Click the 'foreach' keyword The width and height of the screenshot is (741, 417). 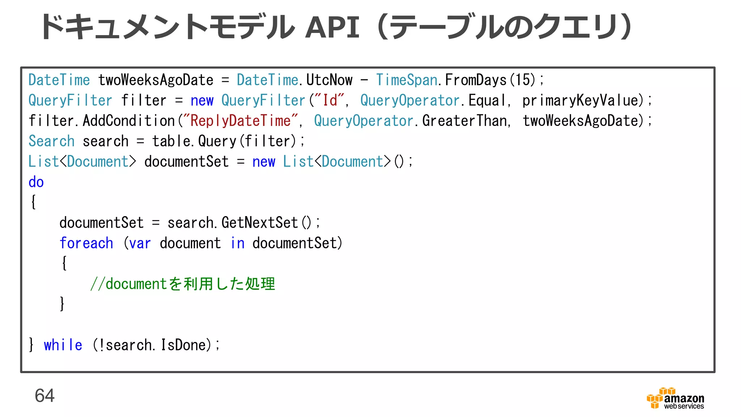(x=86, y=243)
